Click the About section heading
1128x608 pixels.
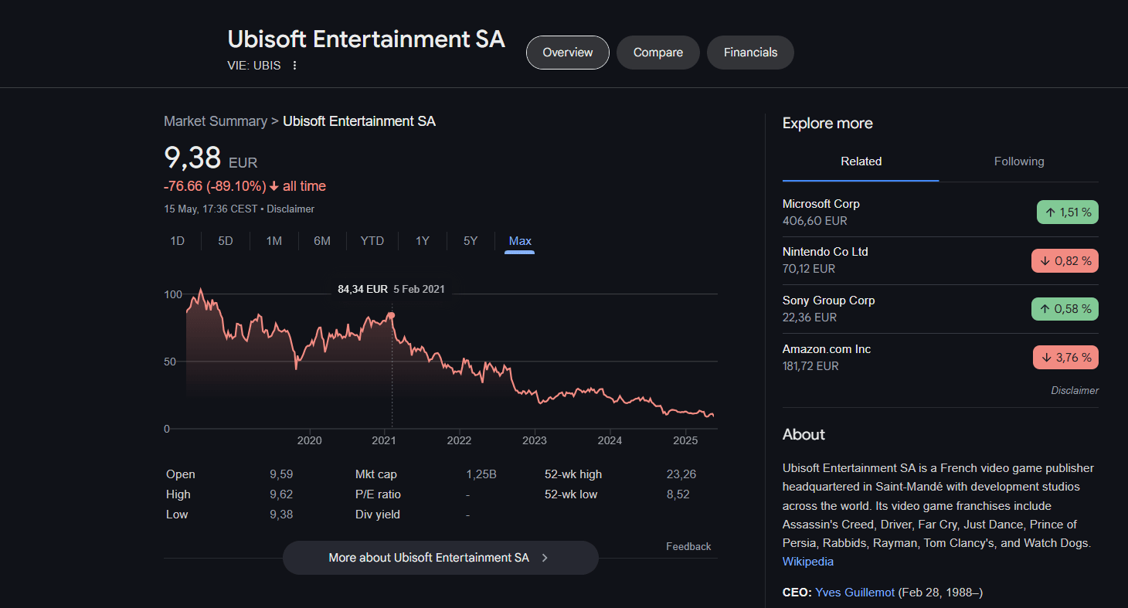[804, 434]
